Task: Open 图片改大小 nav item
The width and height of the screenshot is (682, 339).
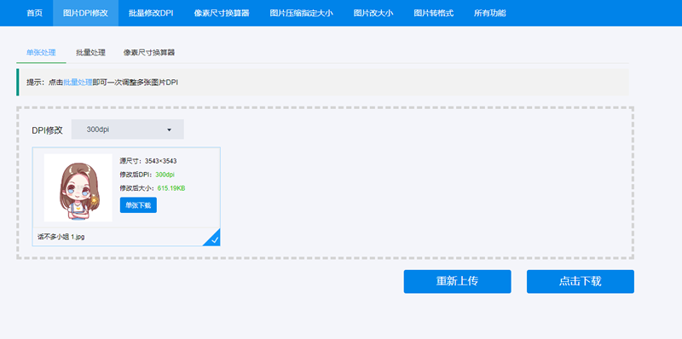Action: [373, 13]
